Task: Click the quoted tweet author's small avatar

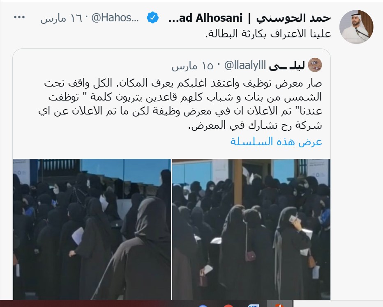Action: click(315, 65)
